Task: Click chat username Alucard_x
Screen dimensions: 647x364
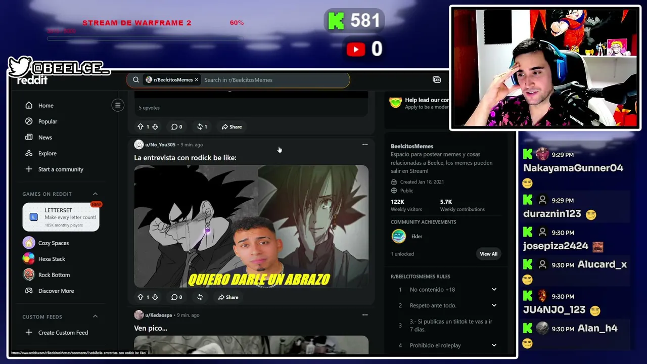Action: [602, 264]
